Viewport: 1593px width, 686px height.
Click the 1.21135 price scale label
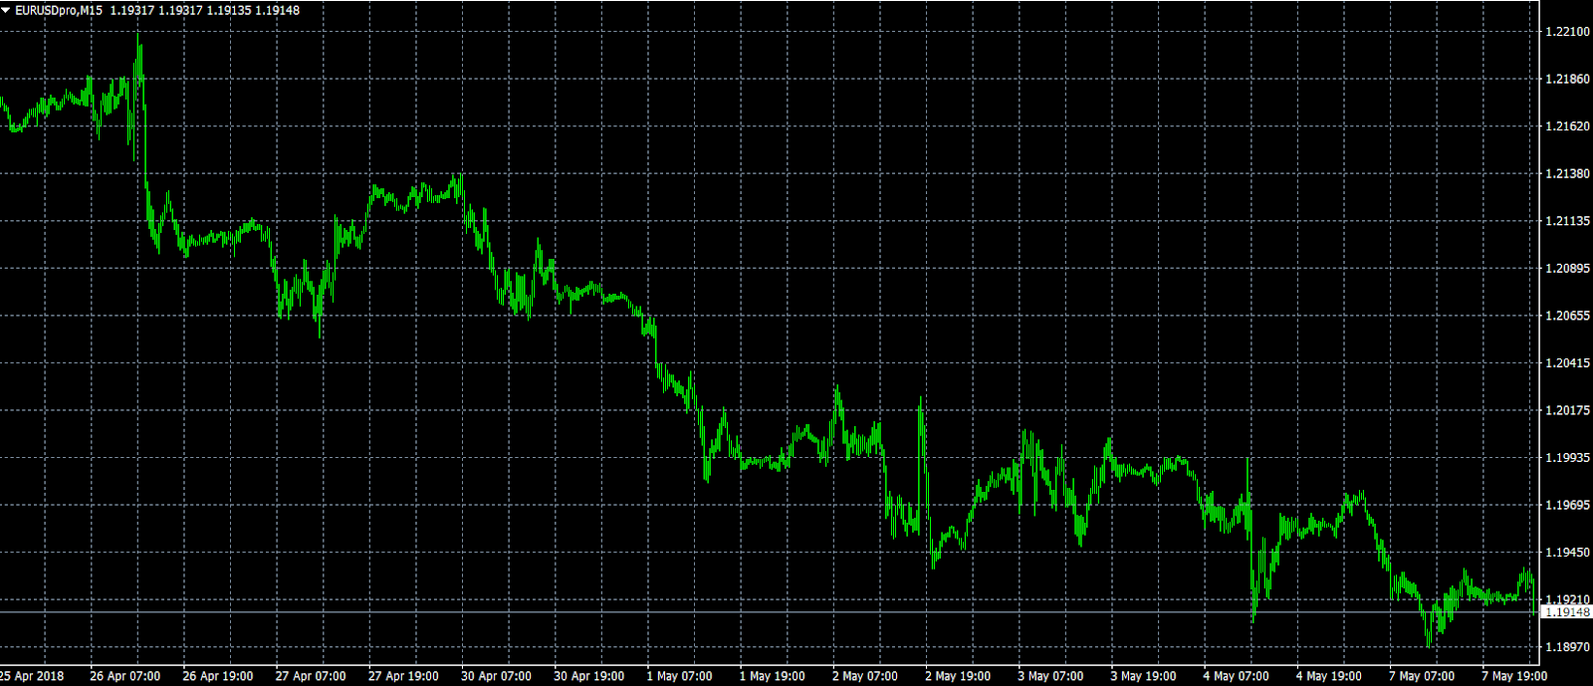[x=1567, y=221]
